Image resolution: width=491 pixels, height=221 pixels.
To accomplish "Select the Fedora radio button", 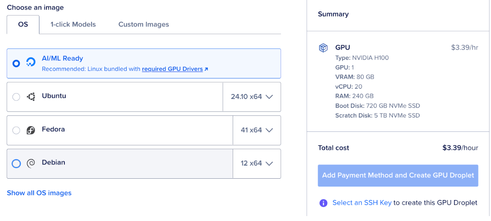I will coord(16,130).
